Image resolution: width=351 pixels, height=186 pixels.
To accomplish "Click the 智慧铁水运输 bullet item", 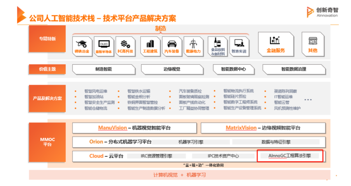I will (x=139, y=91).
